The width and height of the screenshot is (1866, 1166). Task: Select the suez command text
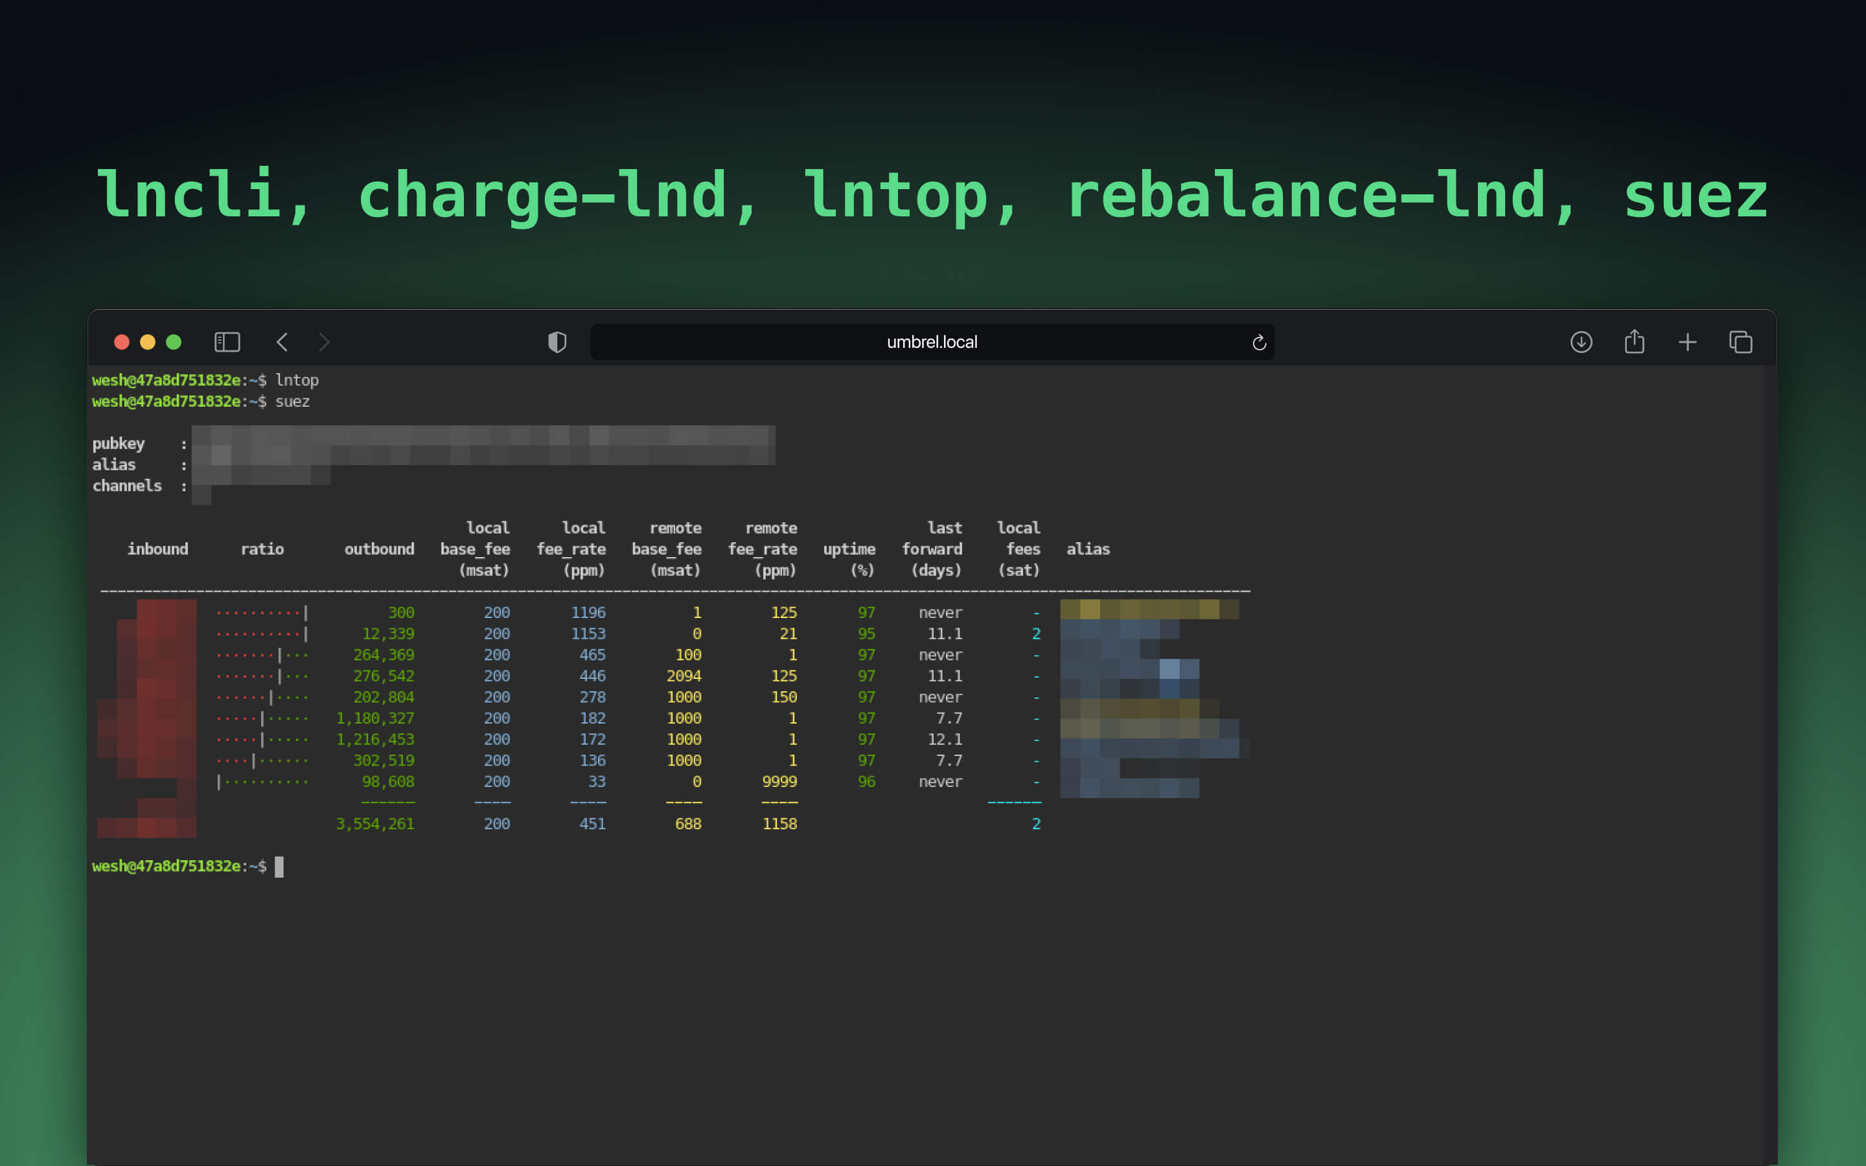[293, 401]
